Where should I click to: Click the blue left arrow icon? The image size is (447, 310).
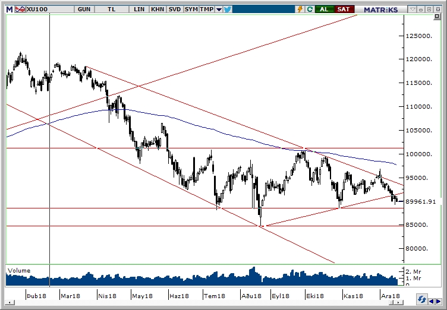tap(431, 302)
